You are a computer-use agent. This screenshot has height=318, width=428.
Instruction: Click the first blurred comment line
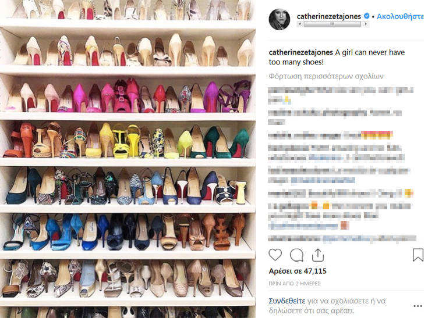point(341,90)
